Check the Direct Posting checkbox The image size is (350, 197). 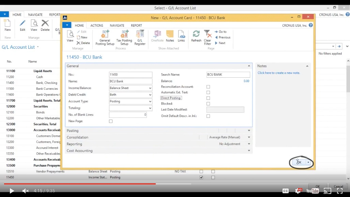click(208, 98)
